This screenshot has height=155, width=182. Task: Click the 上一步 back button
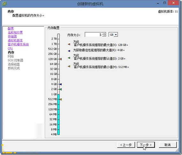tap(126, 145)
